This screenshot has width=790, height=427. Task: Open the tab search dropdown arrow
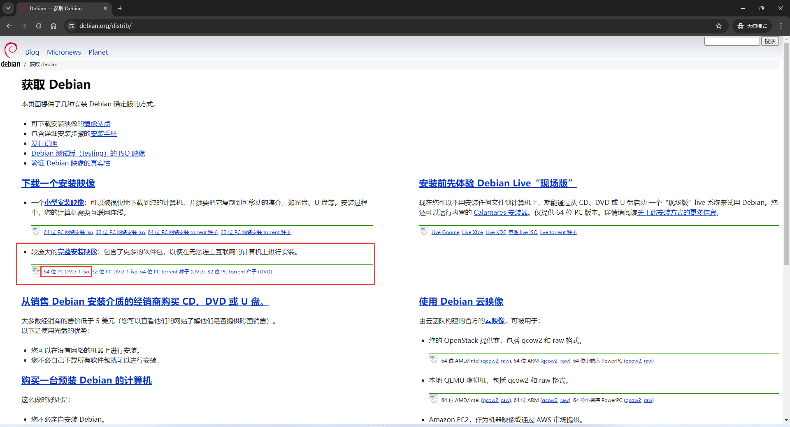coord(8,8)
